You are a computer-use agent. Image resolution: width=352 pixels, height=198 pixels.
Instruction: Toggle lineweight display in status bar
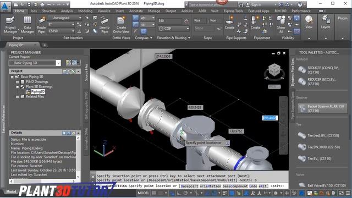pos(225,193)
